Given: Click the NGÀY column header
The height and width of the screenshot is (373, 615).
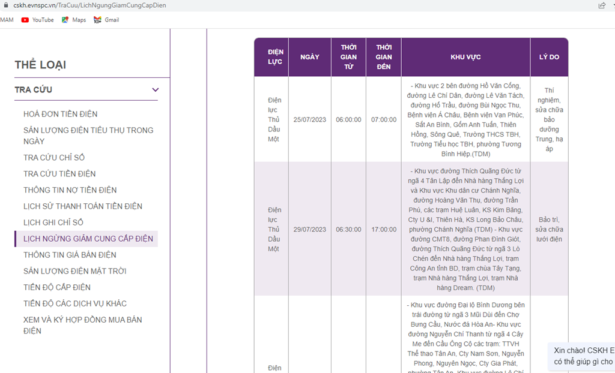Looking at the screenshot, I should point(310,57).
